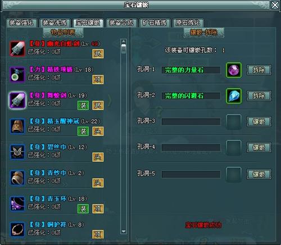Select the 【身】青玉环 item name

48,199
